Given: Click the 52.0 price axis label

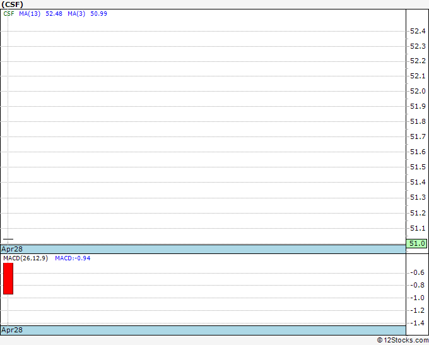Looking at the screenshot, I should pos(418,91).
